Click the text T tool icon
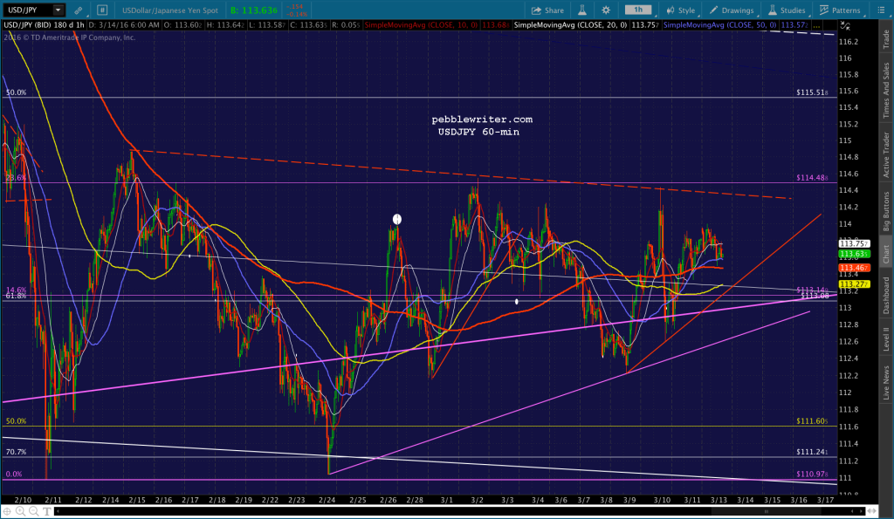The width and height of the screenshot is (894, 519). point(47,512)
